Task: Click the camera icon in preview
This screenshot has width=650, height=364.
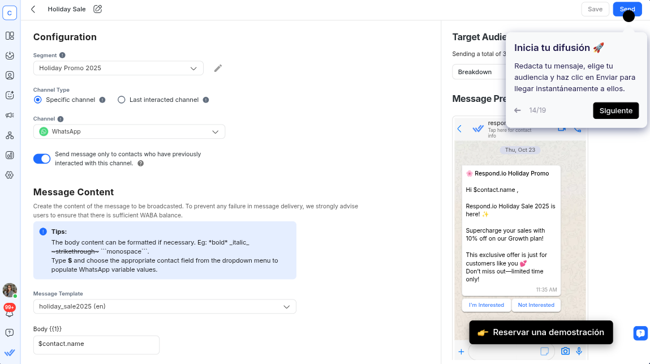Action: tap(565, 351)
